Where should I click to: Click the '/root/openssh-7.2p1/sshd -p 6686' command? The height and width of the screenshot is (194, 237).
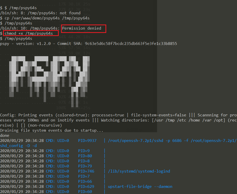pyautogui.click(x=145, y=141)
